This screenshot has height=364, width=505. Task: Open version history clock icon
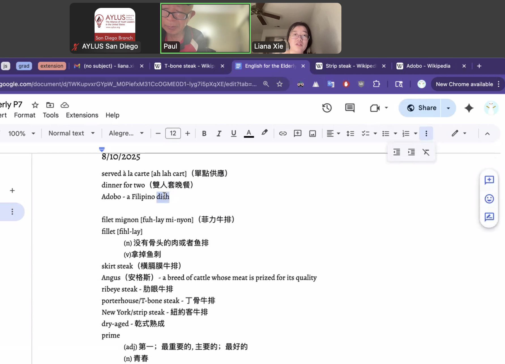pos(327,108)
